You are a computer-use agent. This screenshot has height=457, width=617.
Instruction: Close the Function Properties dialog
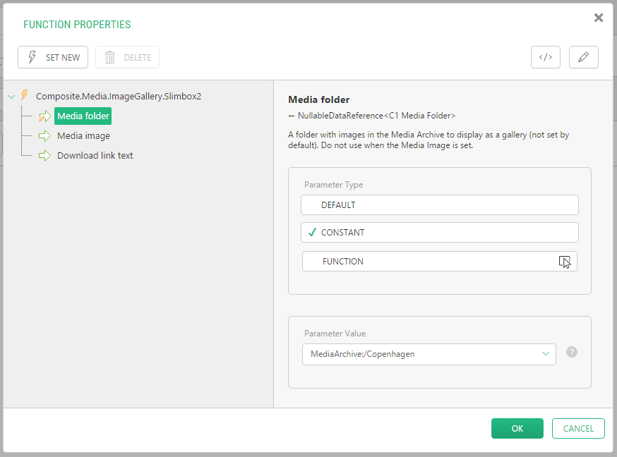click(599, 18)
